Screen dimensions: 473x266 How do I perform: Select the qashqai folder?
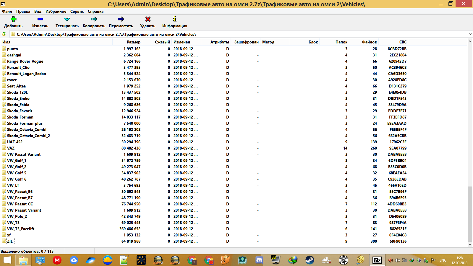14,55
